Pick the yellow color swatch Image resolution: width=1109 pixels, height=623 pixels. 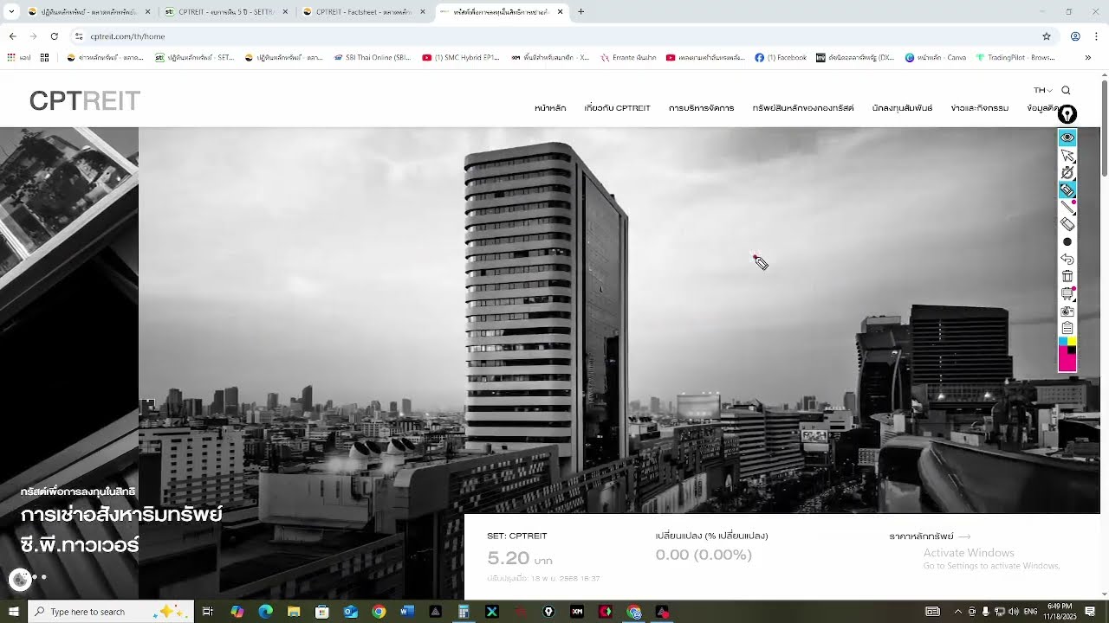point(1072,342)
